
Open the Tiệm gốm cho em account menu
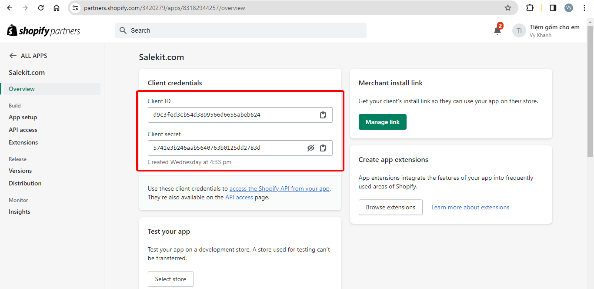pyautogui.click(x=546, y=30)
